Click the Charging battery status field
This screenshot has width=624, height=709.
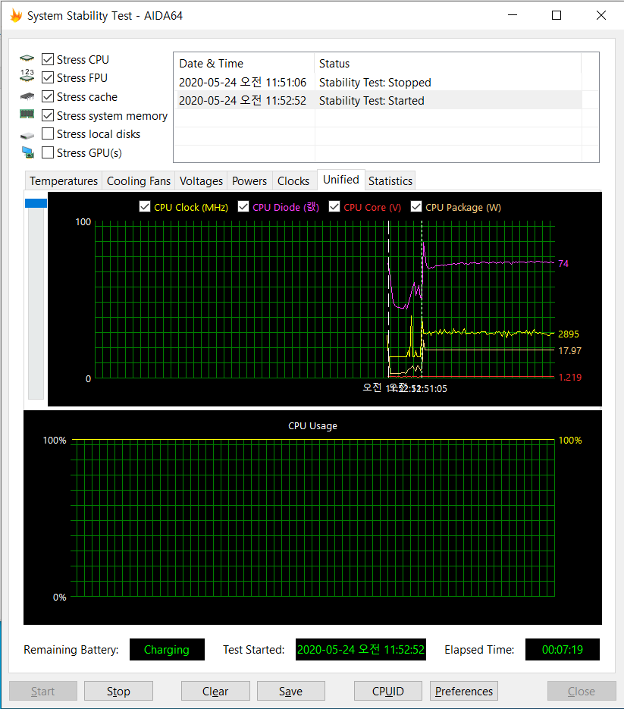(167, 649)
